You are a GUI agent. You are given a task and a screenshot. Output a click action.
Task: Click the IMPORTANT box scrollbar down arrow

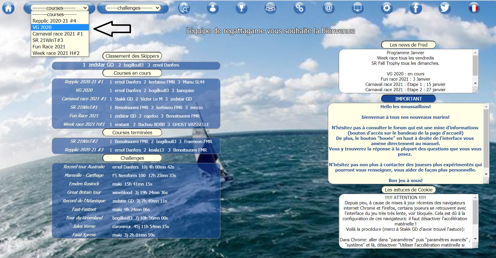coord(486,174)
